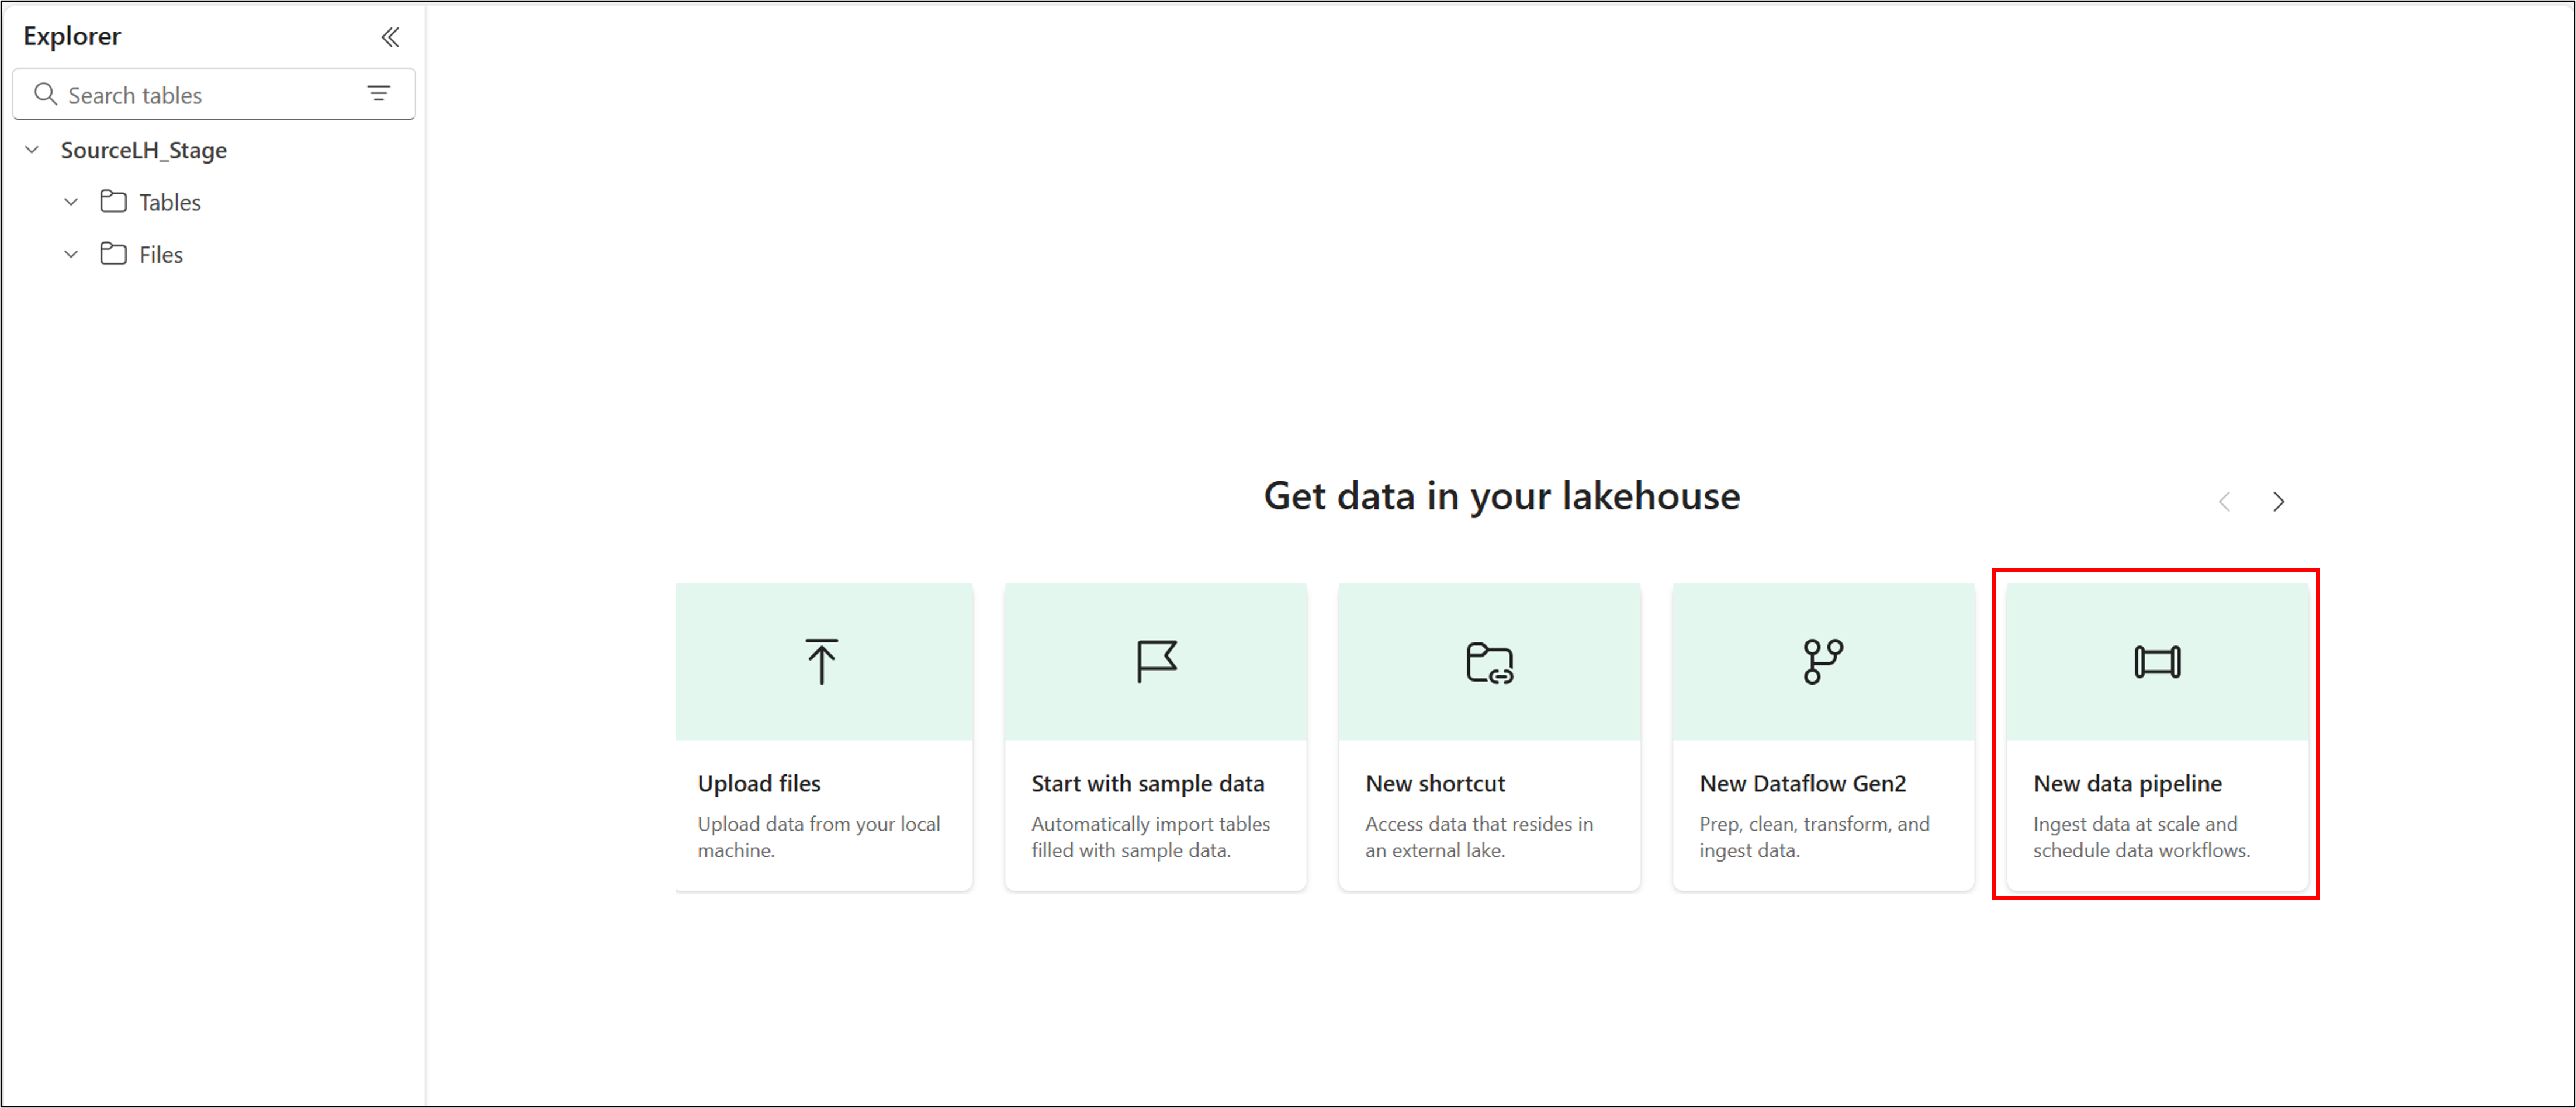This screenshot has height=1108, width=2576.
Task: Select the Files folder in Explorer
Action: (x=160, y=255)
